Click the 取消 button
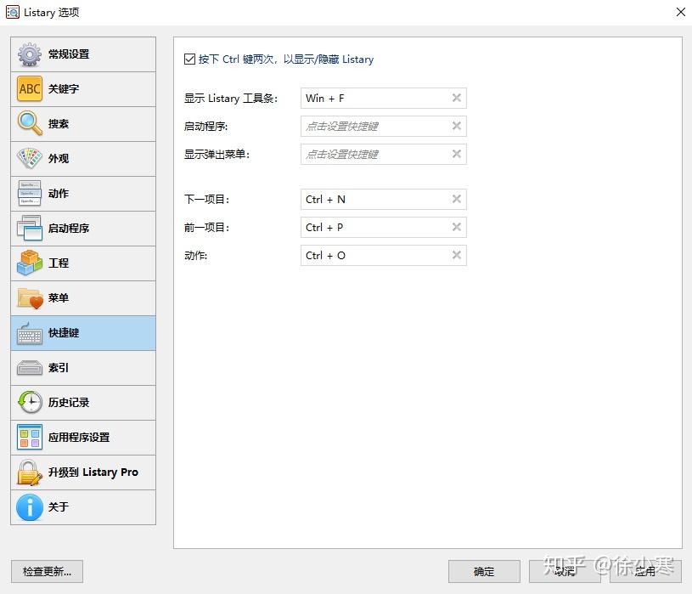This screenshot has height=594, width=692. coord(565,571)
